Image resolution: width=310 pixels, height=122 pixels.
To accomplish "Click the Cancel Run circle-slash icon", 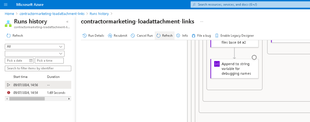I will [133, 36].
